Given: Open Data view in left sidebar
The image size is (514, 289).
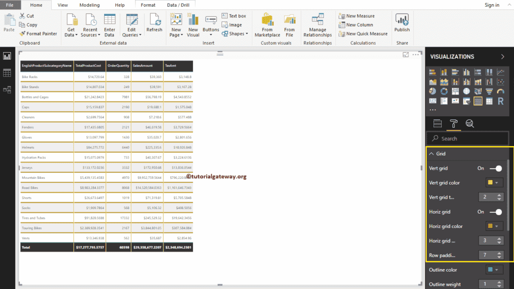Looking at the screenshot, I should (7, 73).
